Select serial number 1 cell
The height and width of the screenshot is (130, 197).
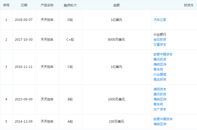point(6,20)
